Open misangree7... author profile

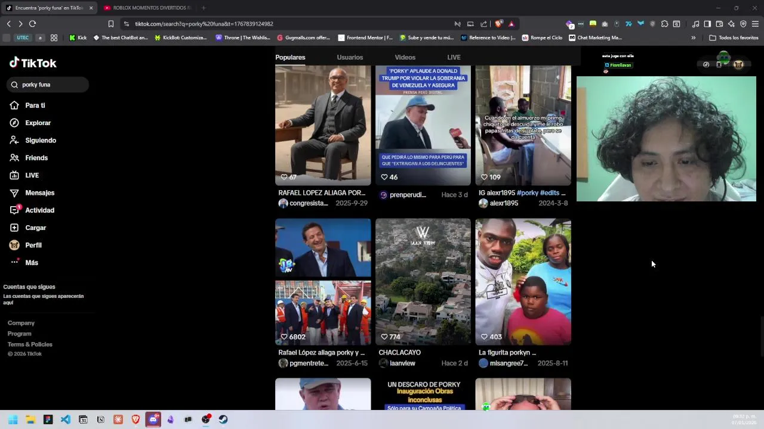coord(503,363)
